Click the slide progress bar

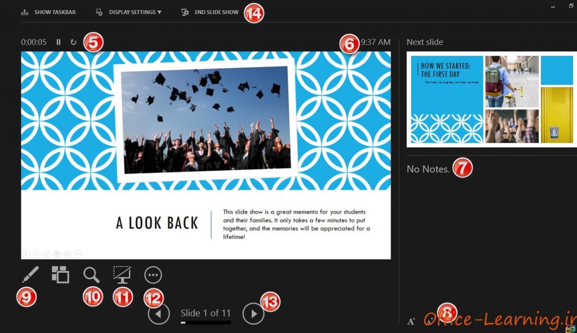click(x=206, y=323)
